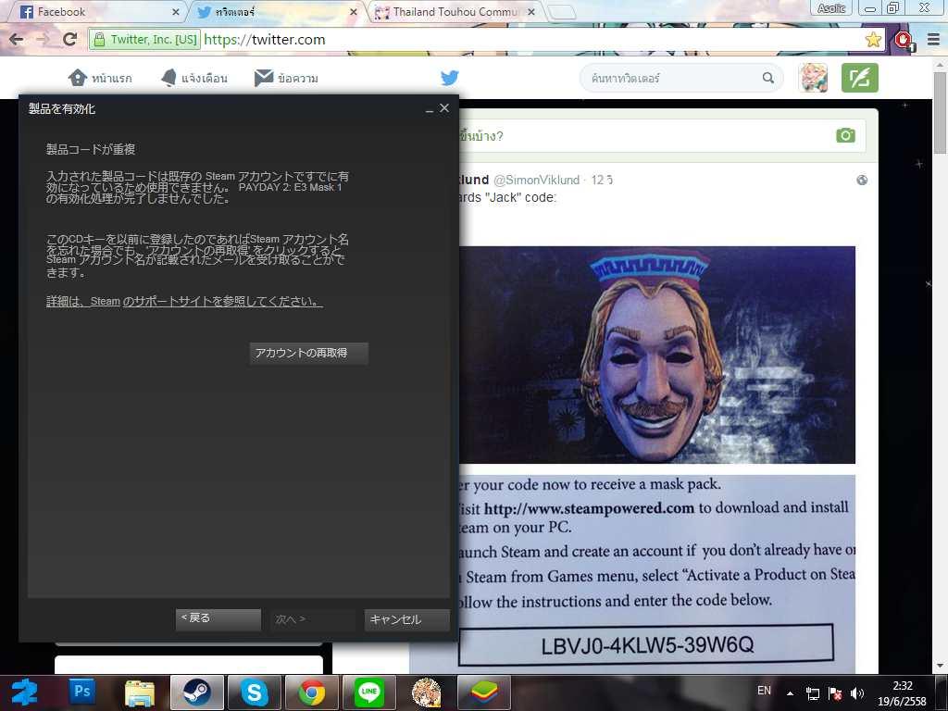Open Skype from the taskbar
This screenshot has width=948, height=711.
[255, 692]
